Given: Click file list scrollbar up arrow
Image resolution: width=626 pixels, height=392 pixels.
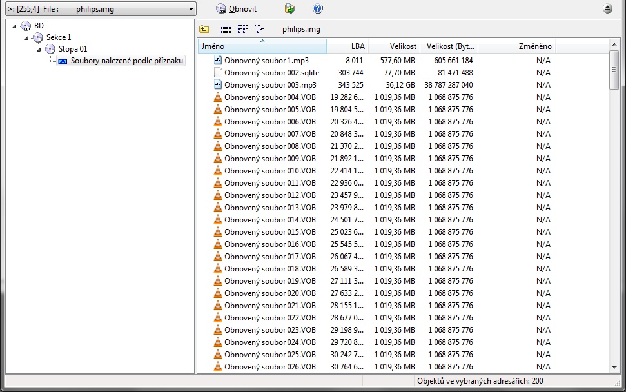Looking at the screenshot, I should point(614,44).
